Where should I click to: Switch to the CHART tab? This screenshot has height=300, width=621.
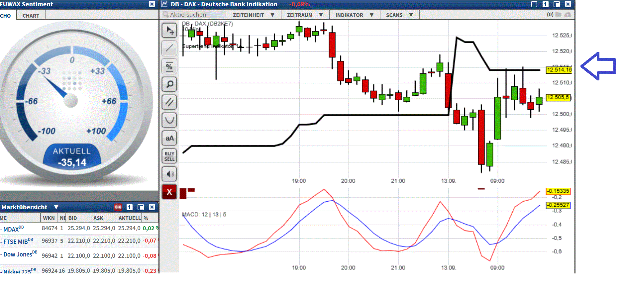(30, 15)
